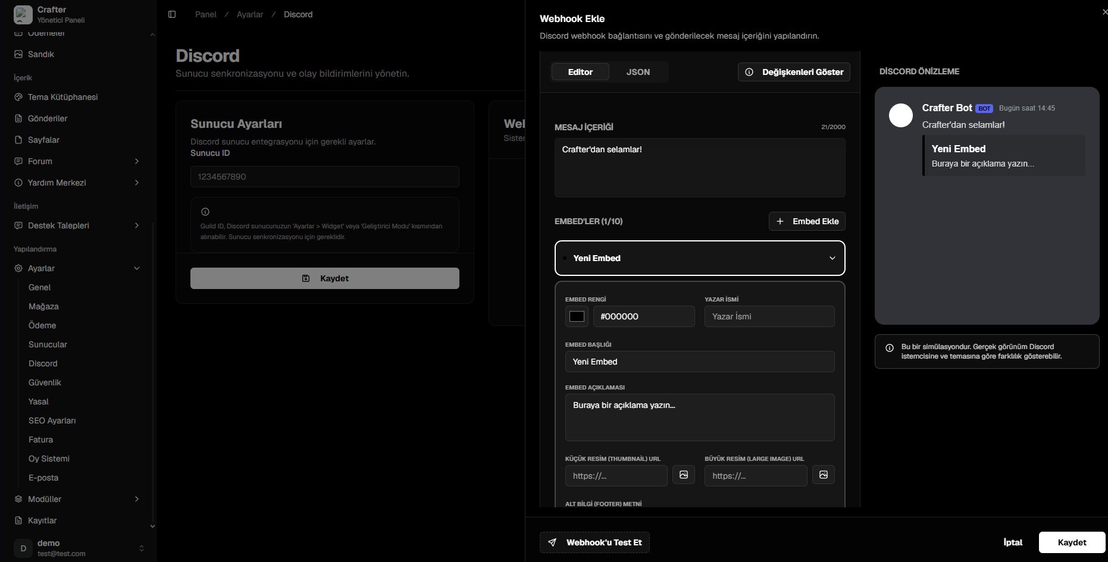Click the Gönderiler document icon
This screenshot has height=562, width=1108.
pyautogui.click(x=18, y=118)
